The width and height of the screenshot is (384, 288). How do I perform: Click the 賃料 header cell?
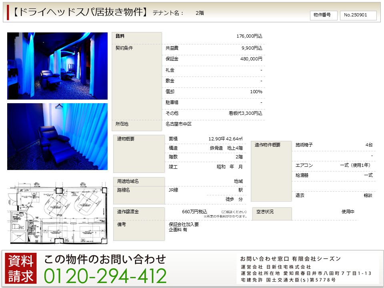click(x=137, y=38)
